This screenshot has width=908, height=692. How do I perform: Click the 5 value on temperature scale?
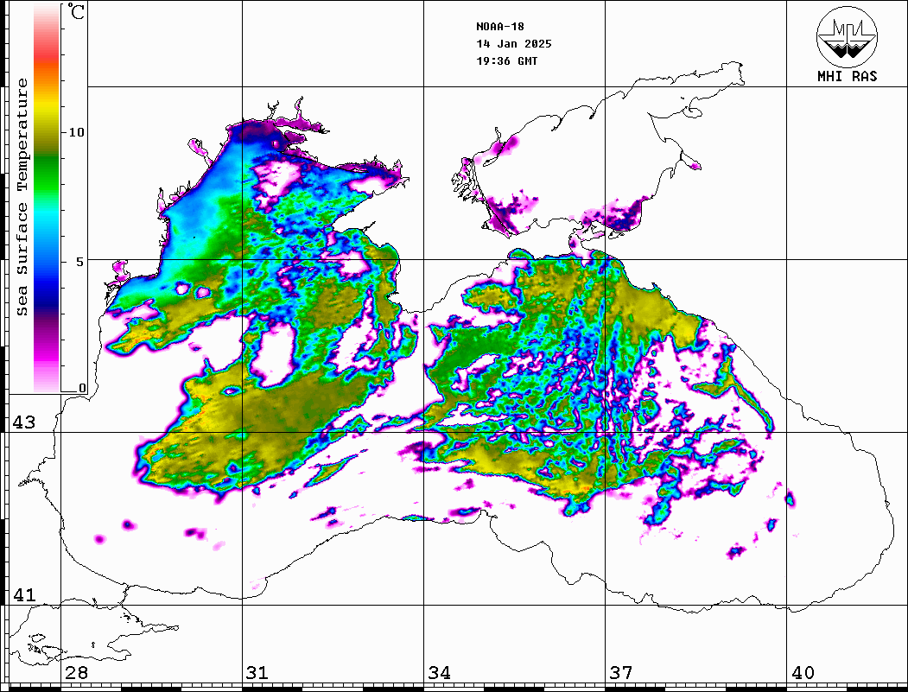80,262
